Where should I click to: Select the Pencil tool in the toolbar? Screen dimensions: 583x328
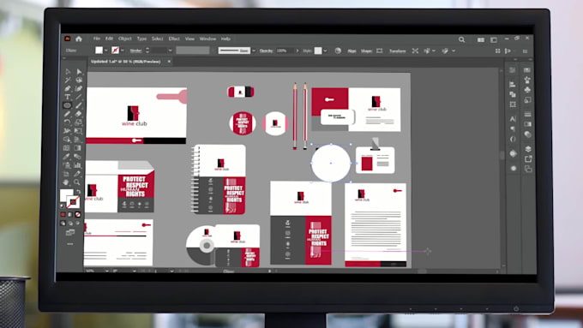click(67, 114)
